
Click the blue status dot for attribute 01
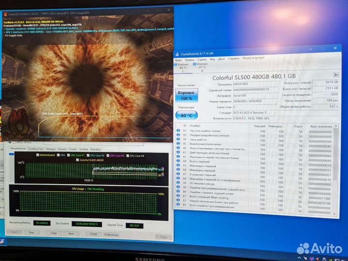(x=178, y=131)
